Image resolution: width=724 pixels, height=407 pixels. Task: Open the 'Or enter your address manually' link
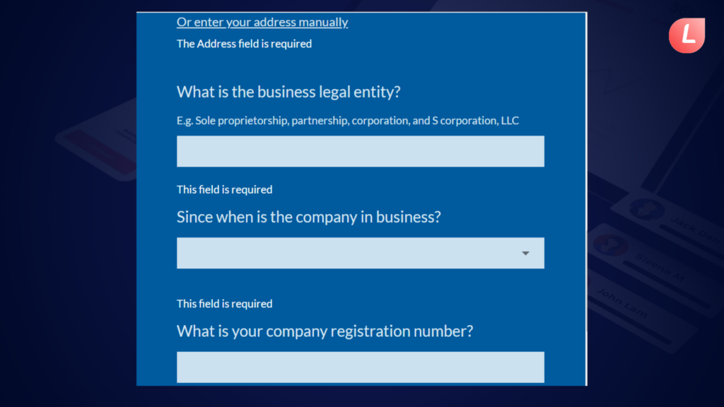[x=262, y=22]
